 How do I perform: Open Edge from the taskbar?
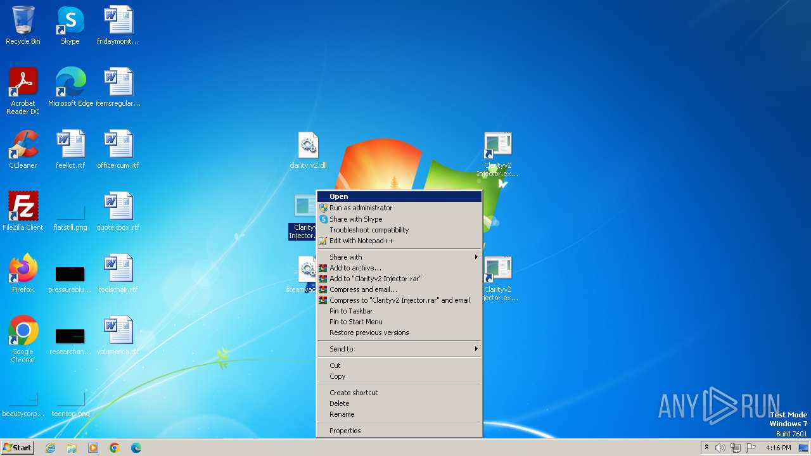tap(136, 448)
